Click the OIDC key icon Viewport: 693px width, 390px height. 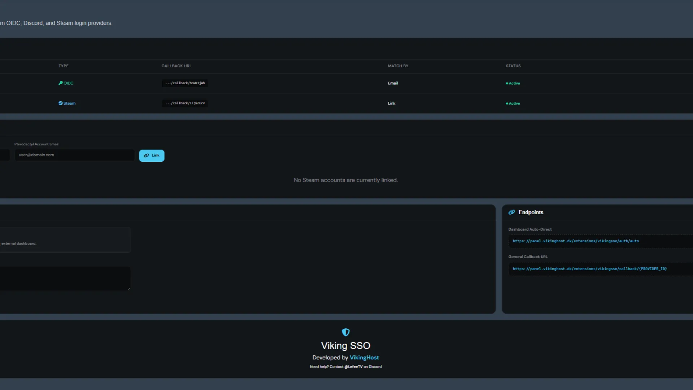tap(61, 83)
